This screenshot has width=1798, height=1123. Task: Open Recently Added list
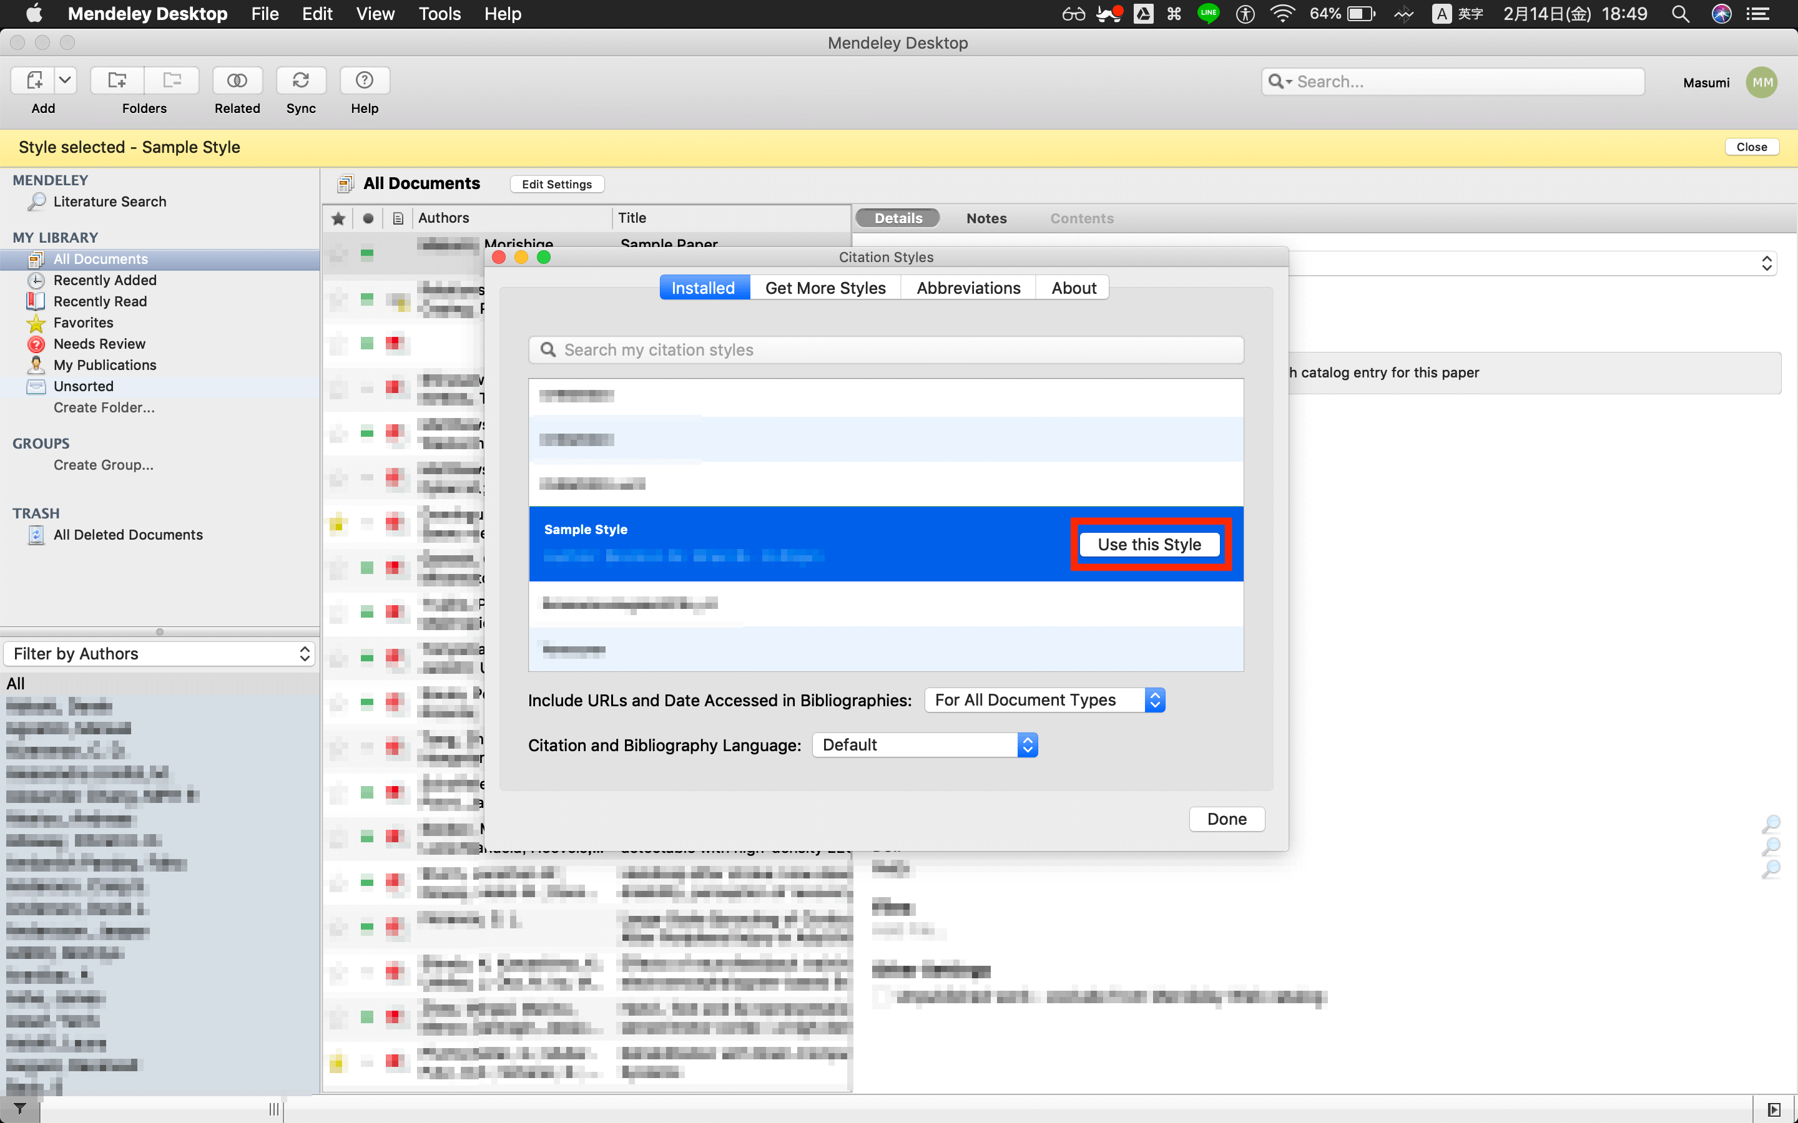(x=105, y=280)
